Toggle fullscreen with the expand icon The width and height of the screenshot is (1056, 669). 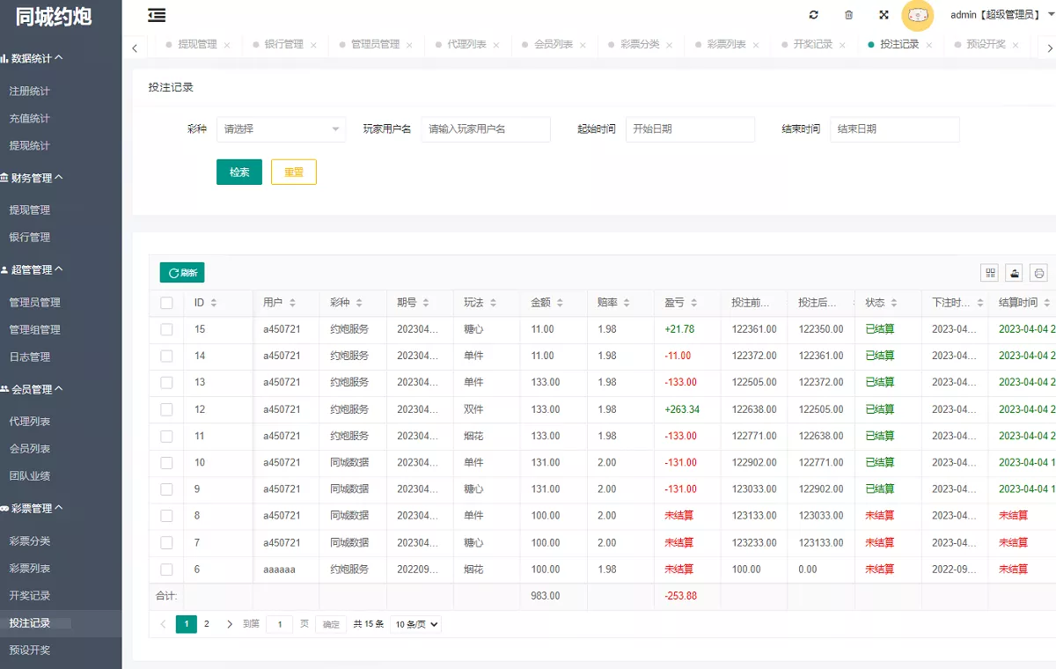click(883, 15)
